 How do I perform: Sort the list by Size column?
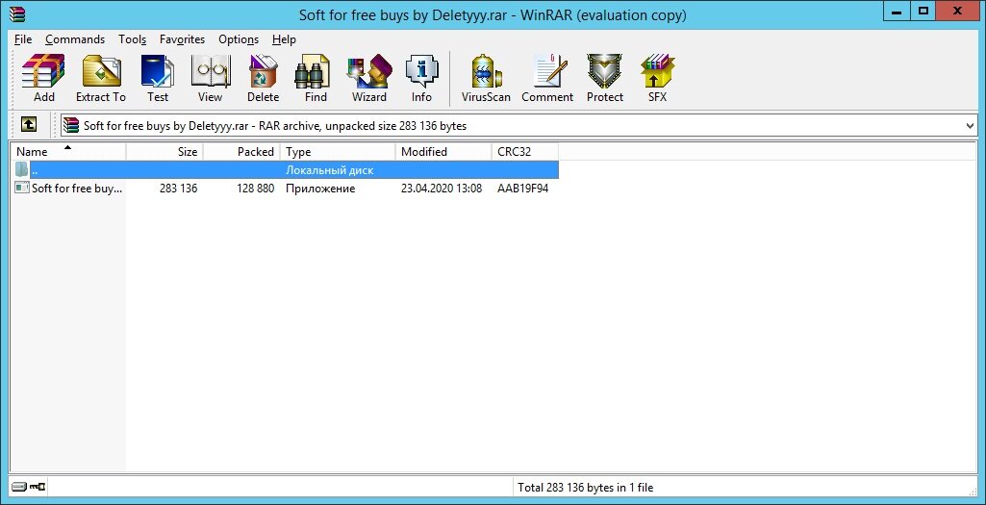coord(164,152)
